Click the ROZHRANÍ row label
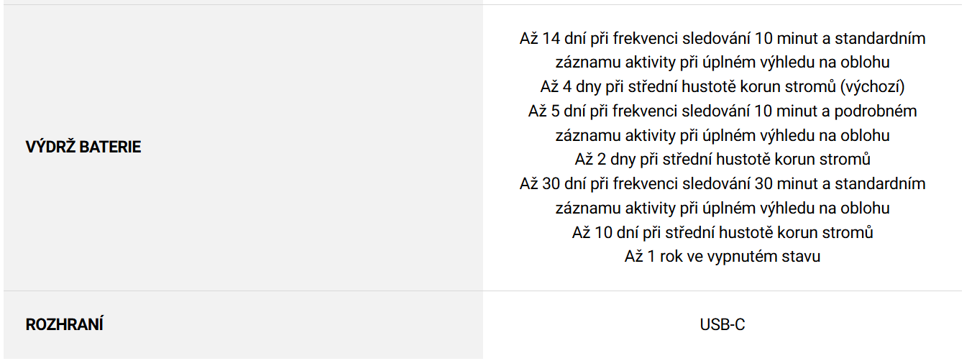 point(64,325)
